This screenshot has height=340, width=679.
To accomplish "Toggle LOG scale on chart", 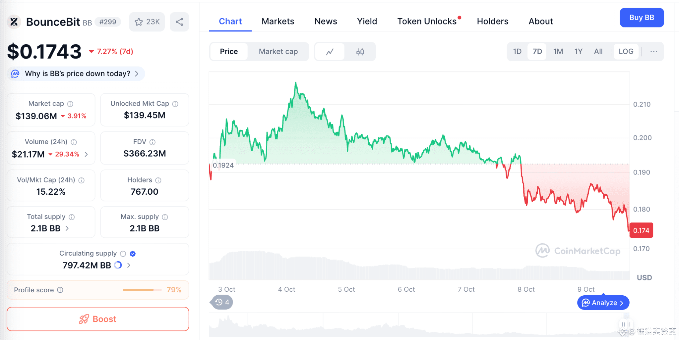I will [626, 52].
